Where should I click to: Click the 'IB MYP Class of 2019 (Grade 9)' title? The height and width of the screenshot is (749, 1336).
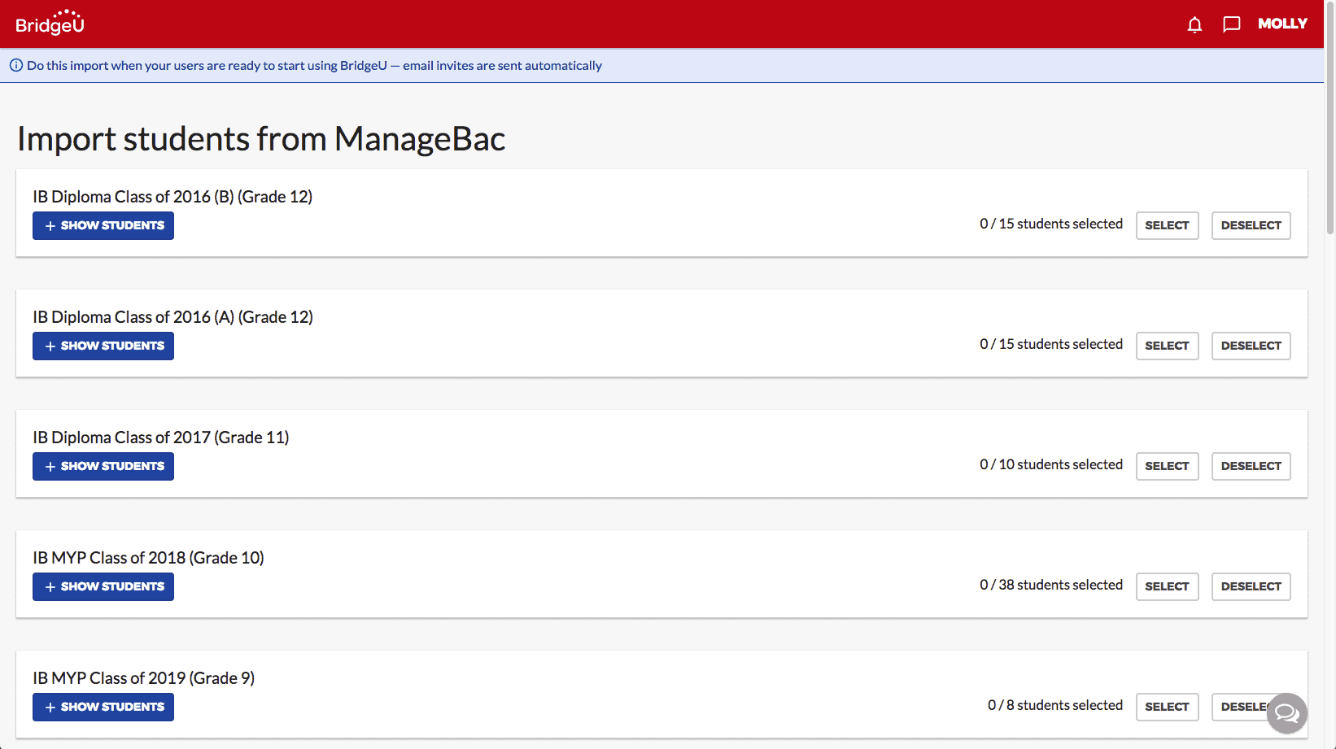coord(143,678)
